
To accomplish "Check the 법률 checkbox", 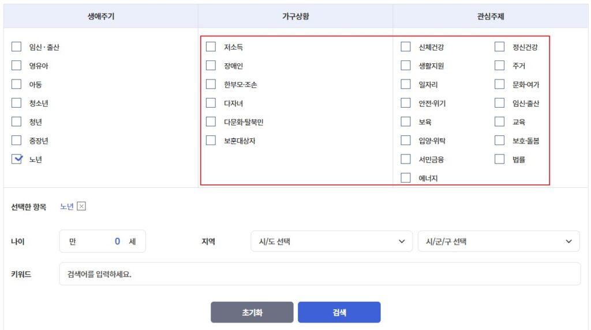I will coord(500,160).
